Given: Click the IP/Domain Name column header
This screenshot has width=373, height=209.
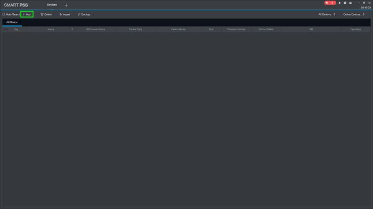Looking at the screenshot, I should 95,29.
